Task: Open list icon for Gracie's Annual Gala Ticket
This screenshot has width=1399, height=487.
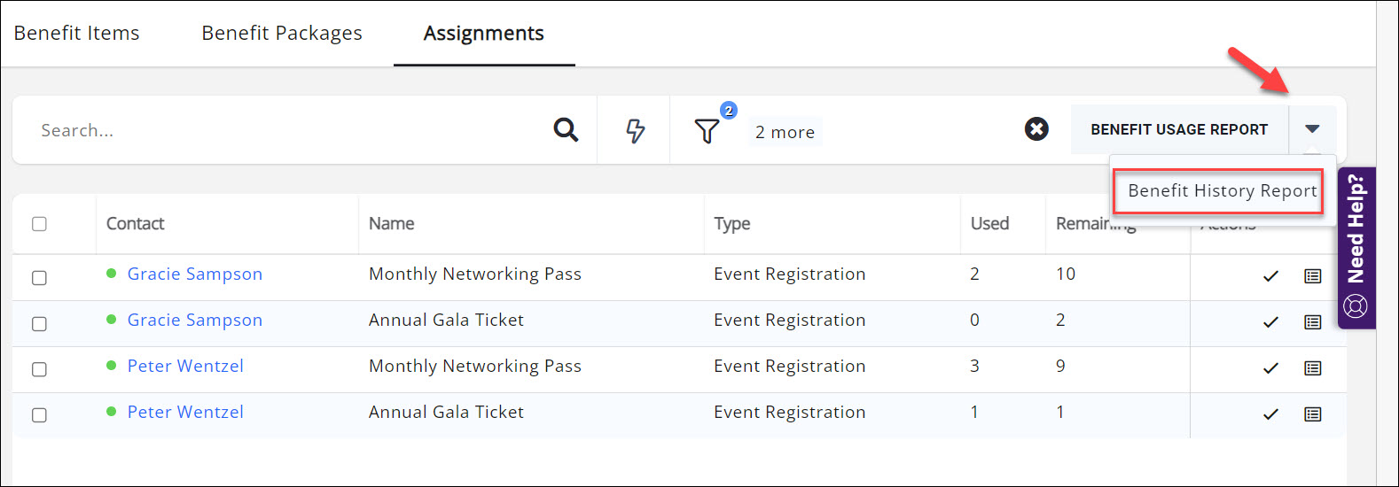Action: [1313, 322]
